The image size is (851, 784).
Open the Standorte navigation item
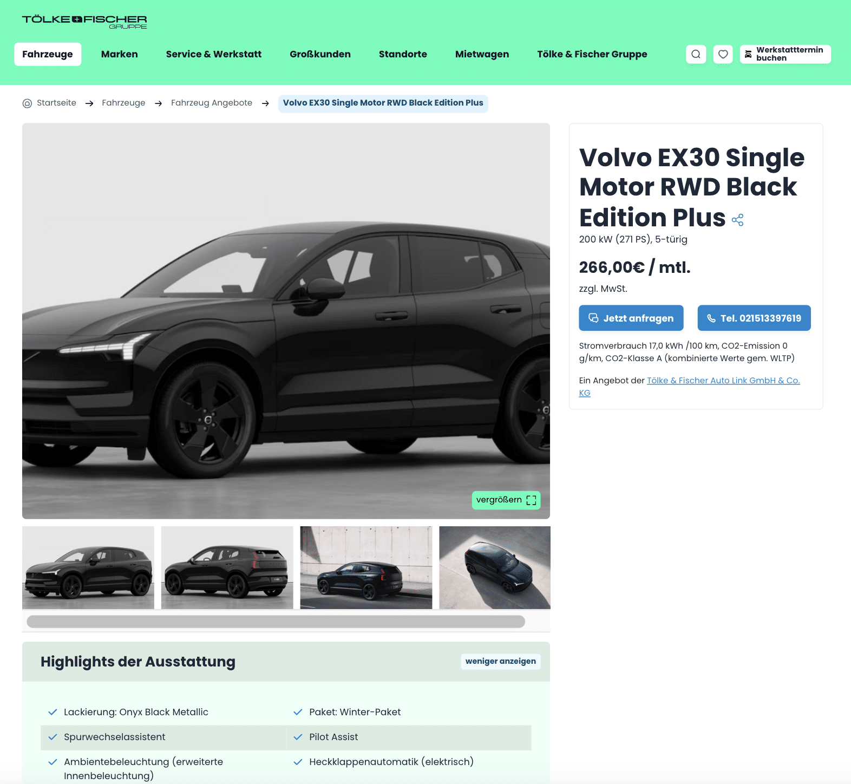click(403, 54)
